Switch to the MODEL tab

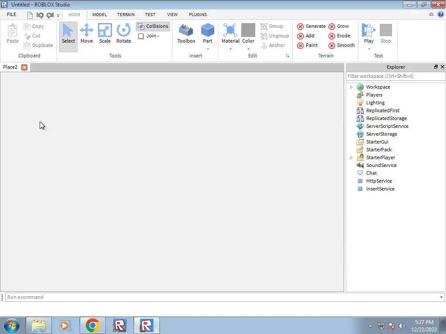tap(100, 14)
